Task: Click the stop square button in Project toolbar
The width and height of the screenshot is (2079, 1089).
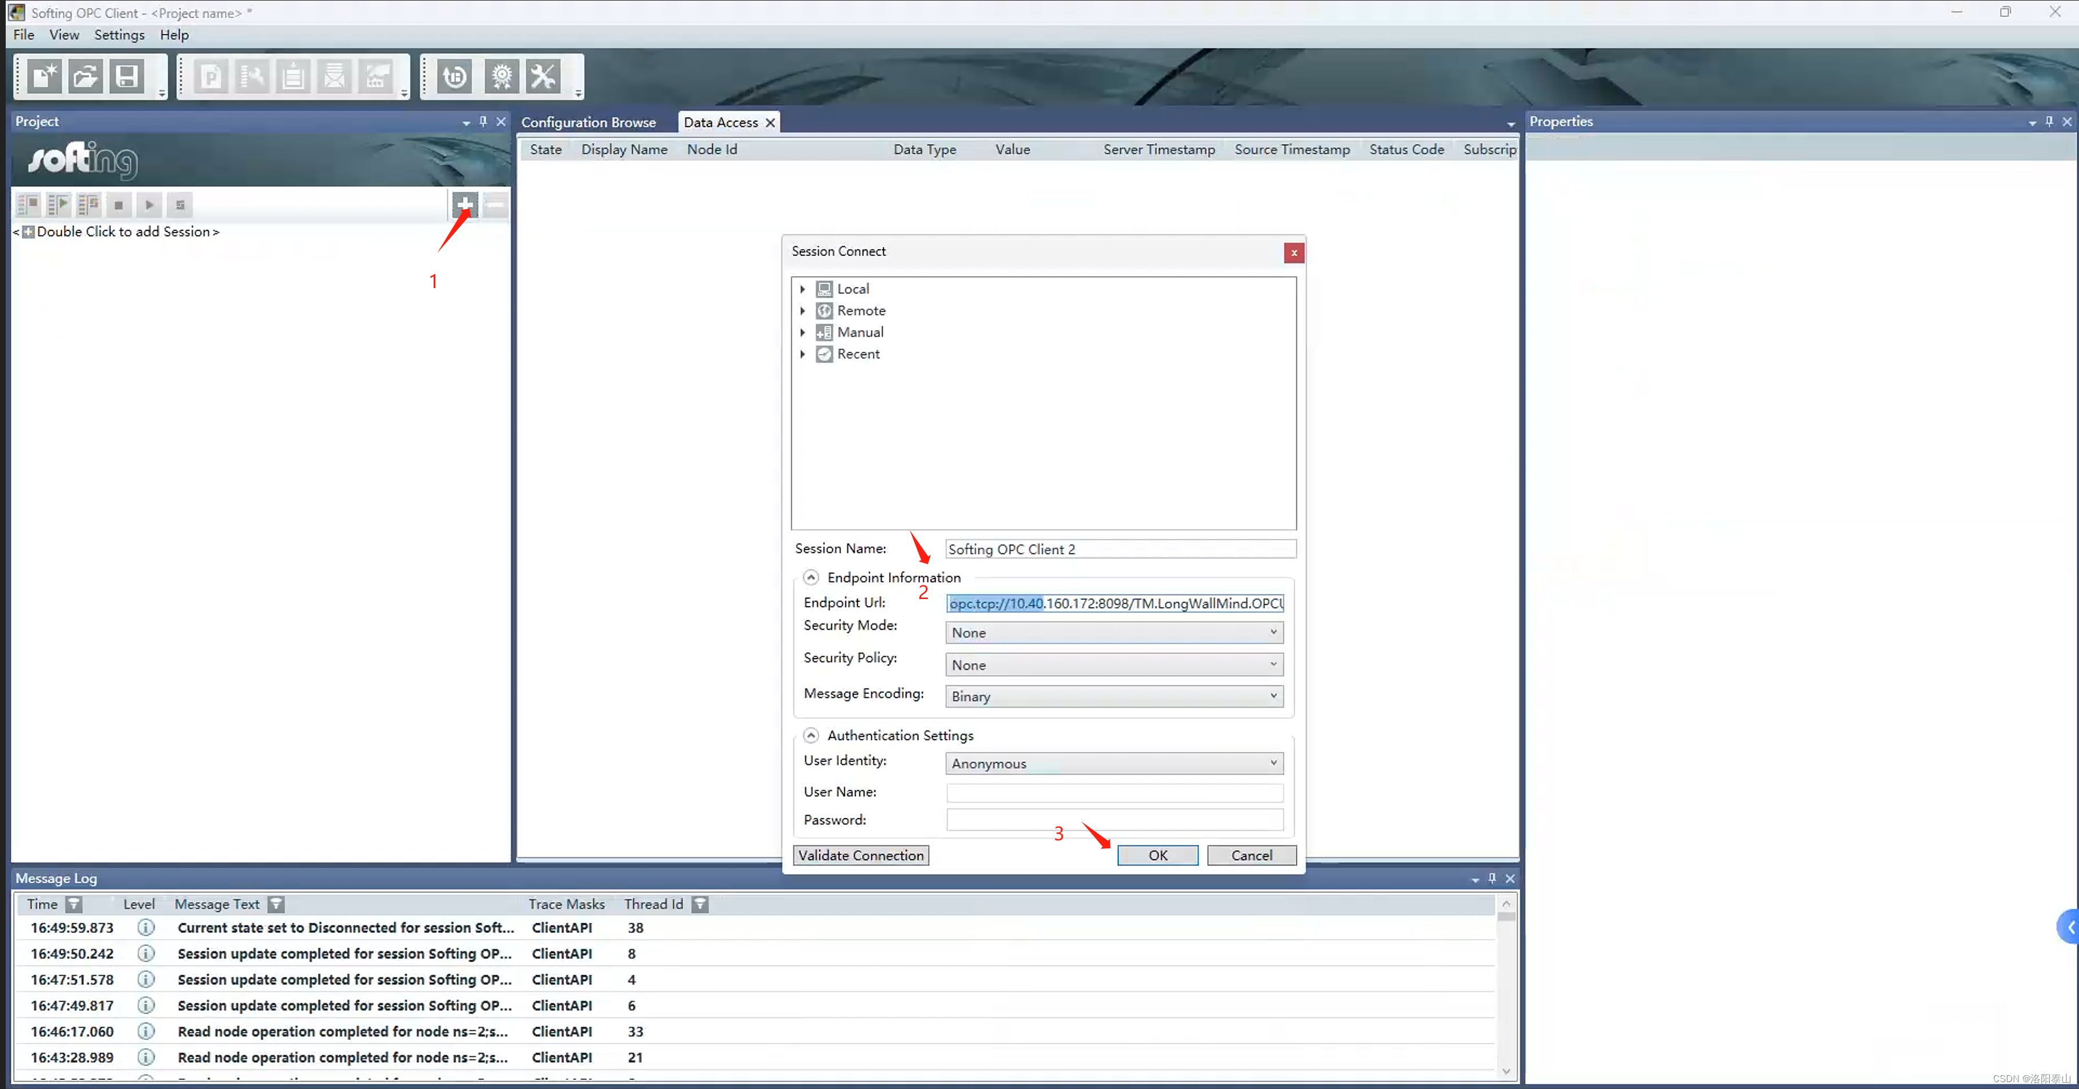Action: 118,205
